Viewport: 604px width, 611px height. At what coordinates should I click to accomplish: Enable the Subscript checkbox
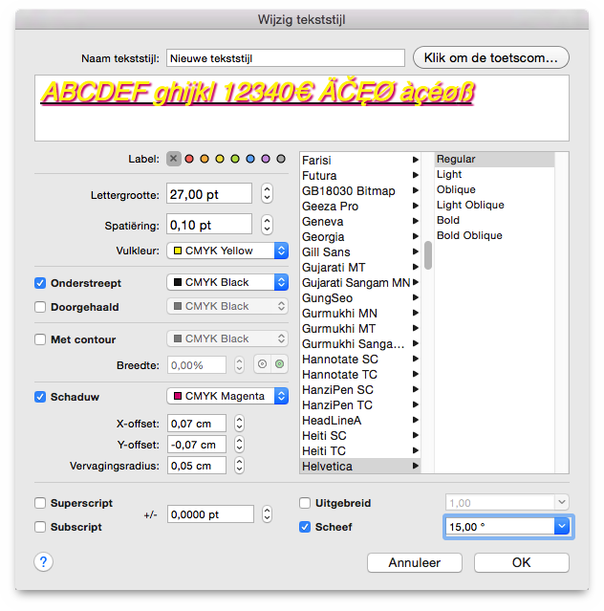coord(40,527)
